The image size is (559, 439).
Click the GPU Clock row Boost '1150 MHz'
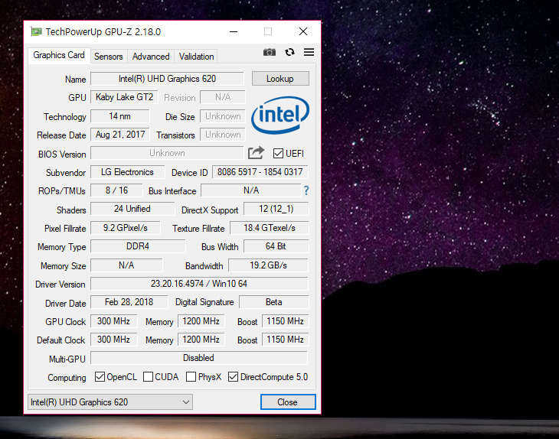click(x=285, y=321)
